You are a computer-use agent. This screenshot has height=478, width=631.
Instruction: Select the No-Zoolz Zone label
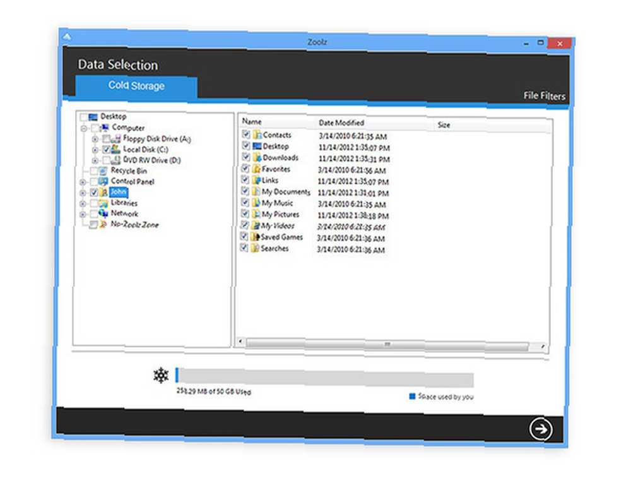pyautogui.click(x=135, y=224)
